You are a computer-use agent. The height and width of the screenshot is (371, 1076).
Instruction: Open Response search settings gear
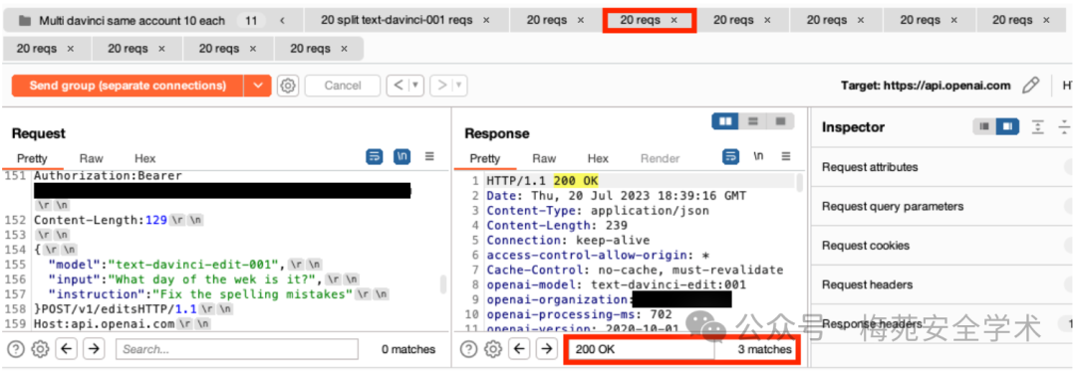pyautogui.click(x=493, y=349)
